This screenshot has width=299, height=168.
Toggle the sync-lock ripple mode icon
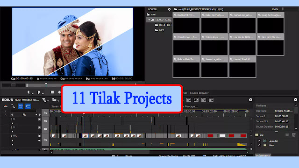click(13, 106)
